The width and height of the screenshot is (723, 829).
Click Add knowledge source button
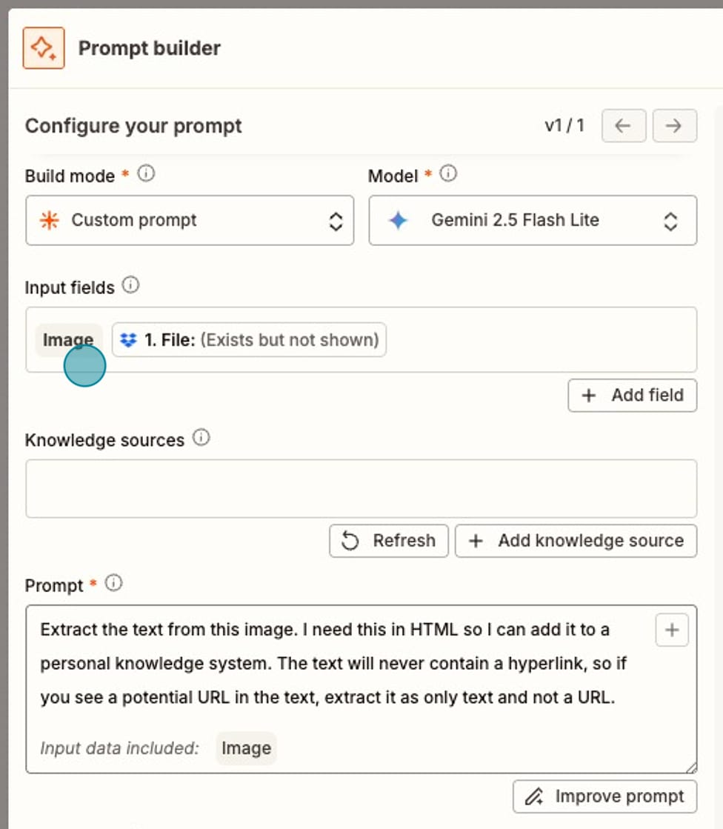tap(576, 541)
